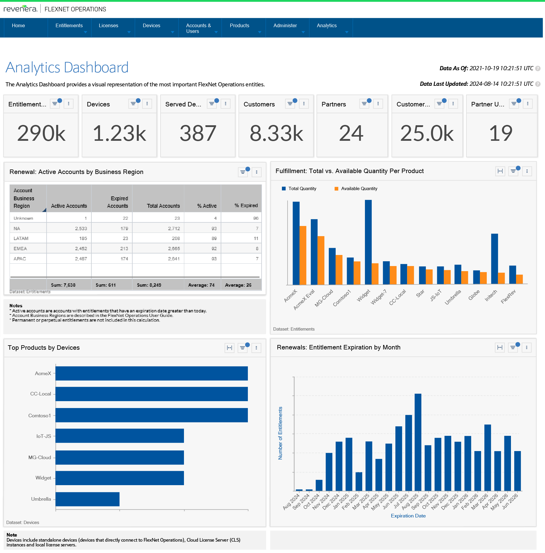Select the Home menu item
Viewport: 545px width, 553px height.
[18, 25]
